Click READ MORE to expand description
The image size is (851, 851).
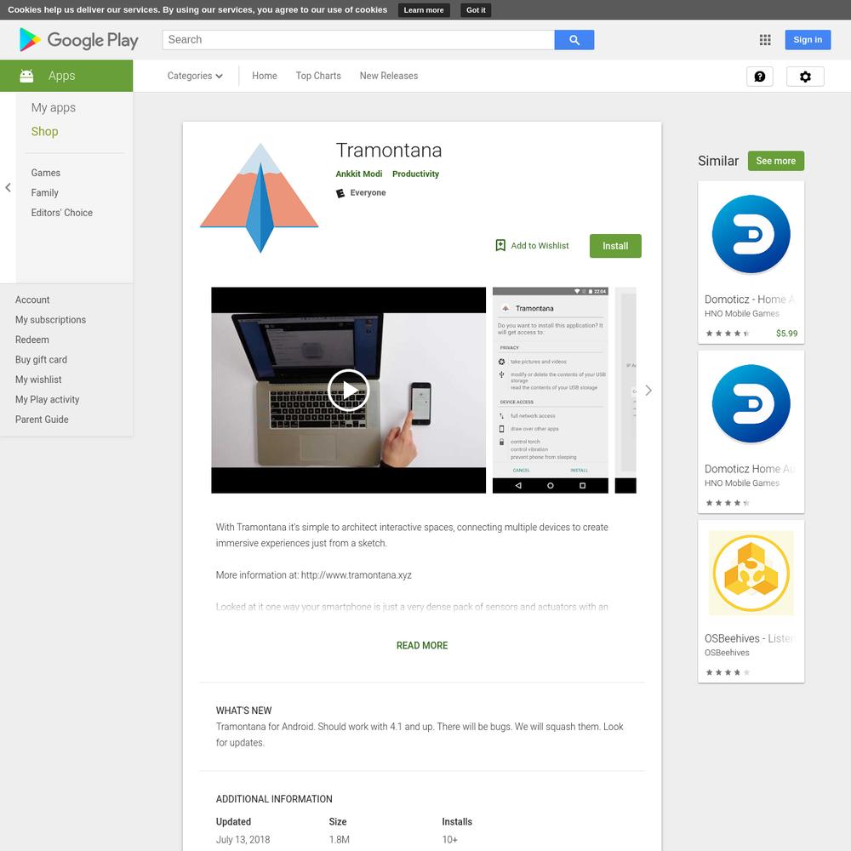coord(422,645)
